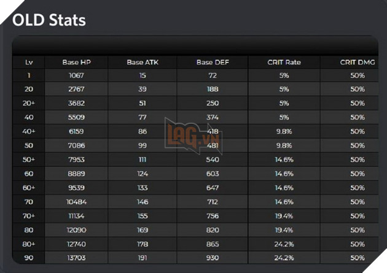Image resolution: width=387 pixels, height=273 pixels.
Task: Select the Base ATK cell showing 77
Action: pos(143,116)
